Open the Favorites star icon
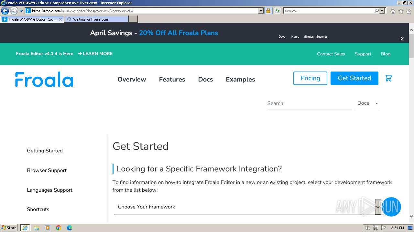 pyautogui.click(x=401, y=11)
